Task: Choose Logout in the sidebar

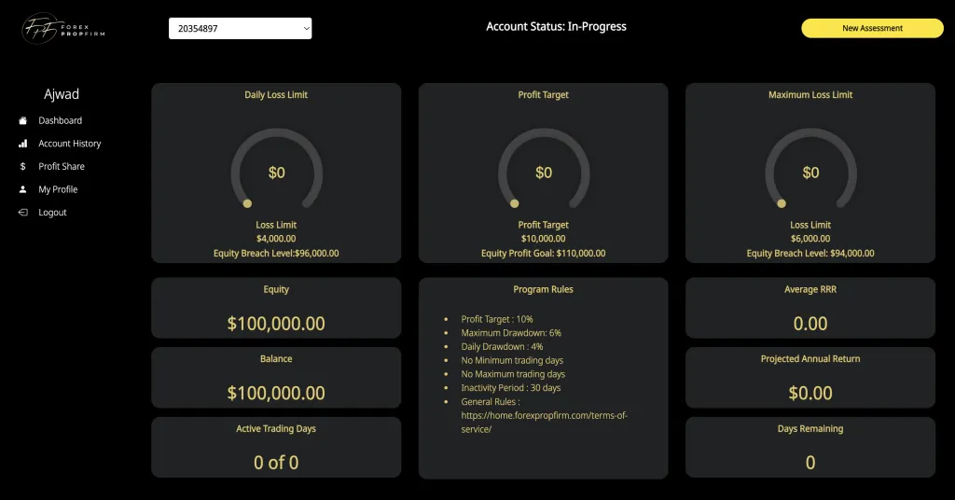Action: [52, 213]
